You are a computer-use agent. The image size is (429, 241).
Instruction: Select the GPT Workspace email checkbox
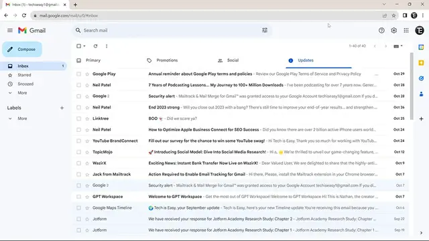(x=79, y=197)
